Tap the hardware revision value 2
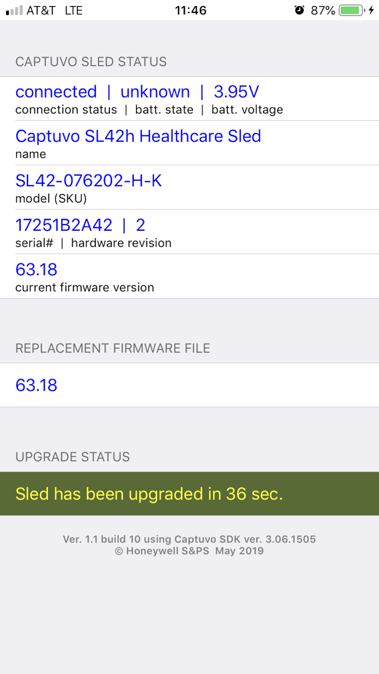This screenshot has width=379, height=674. point(141,225)
